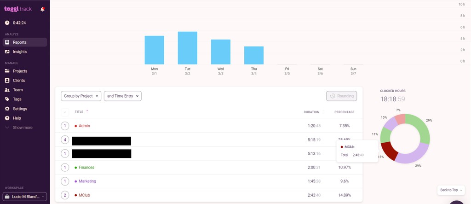
Task: Open the Finances project link
Action: coord(86,167)
